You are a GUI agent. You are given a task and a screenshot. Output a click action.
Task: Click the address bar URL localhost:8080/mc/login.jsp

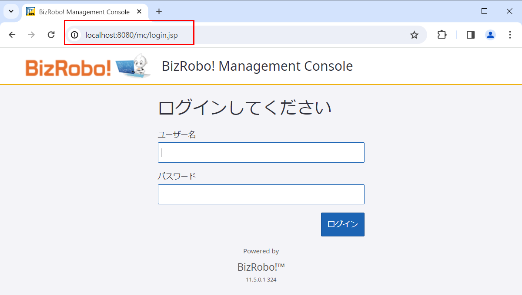[x=131, y=35]
